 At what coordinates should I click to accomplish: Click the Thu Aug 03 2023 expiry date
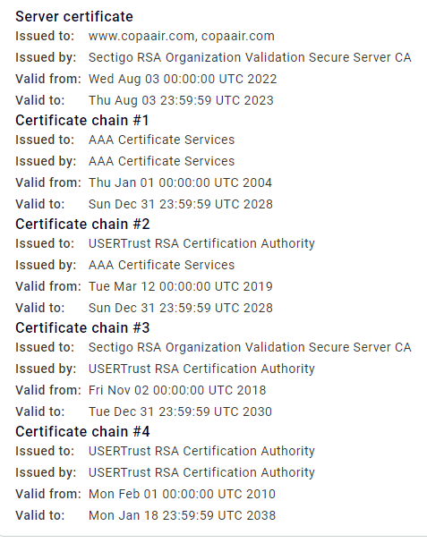[181, 100]
